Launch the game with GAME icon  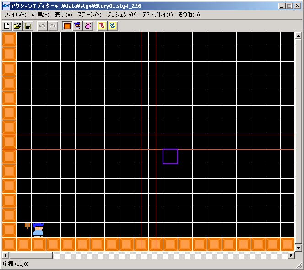point(113,26)
